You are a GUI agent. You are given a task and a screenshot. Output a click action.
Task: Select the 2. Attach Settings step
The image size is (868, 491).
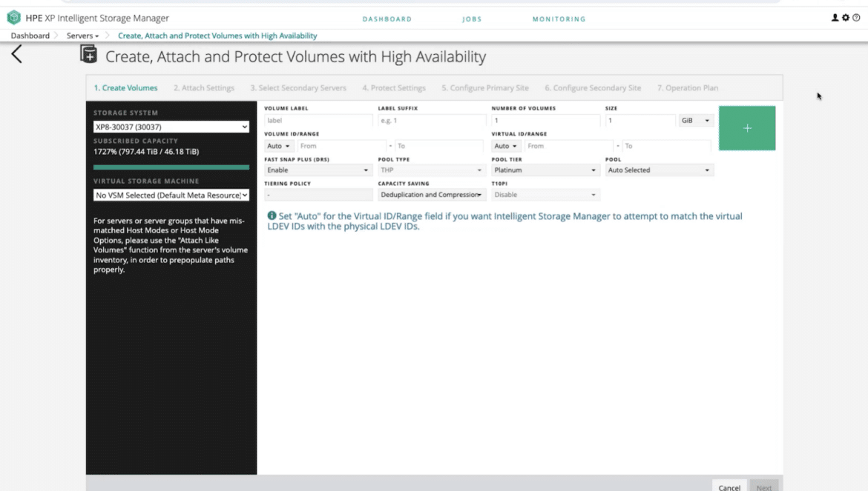204,88
